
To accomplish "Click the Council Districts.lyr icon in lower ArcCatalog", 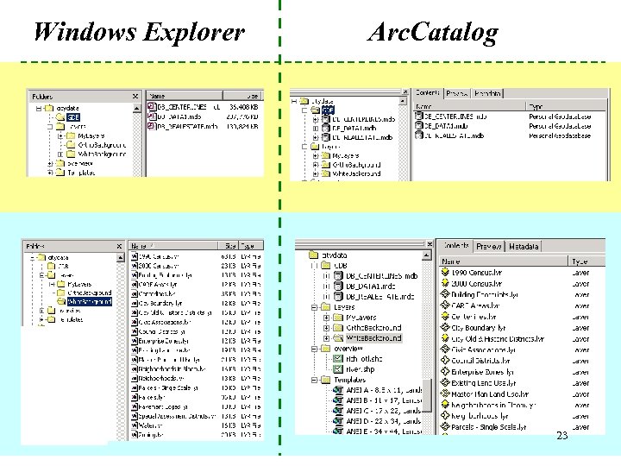I will tap(445, 361).
